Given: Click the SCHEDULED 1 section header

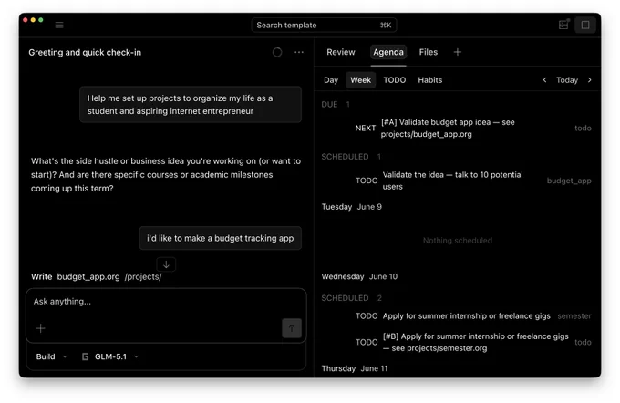Looking at the screenshot, I should (351, 157).
